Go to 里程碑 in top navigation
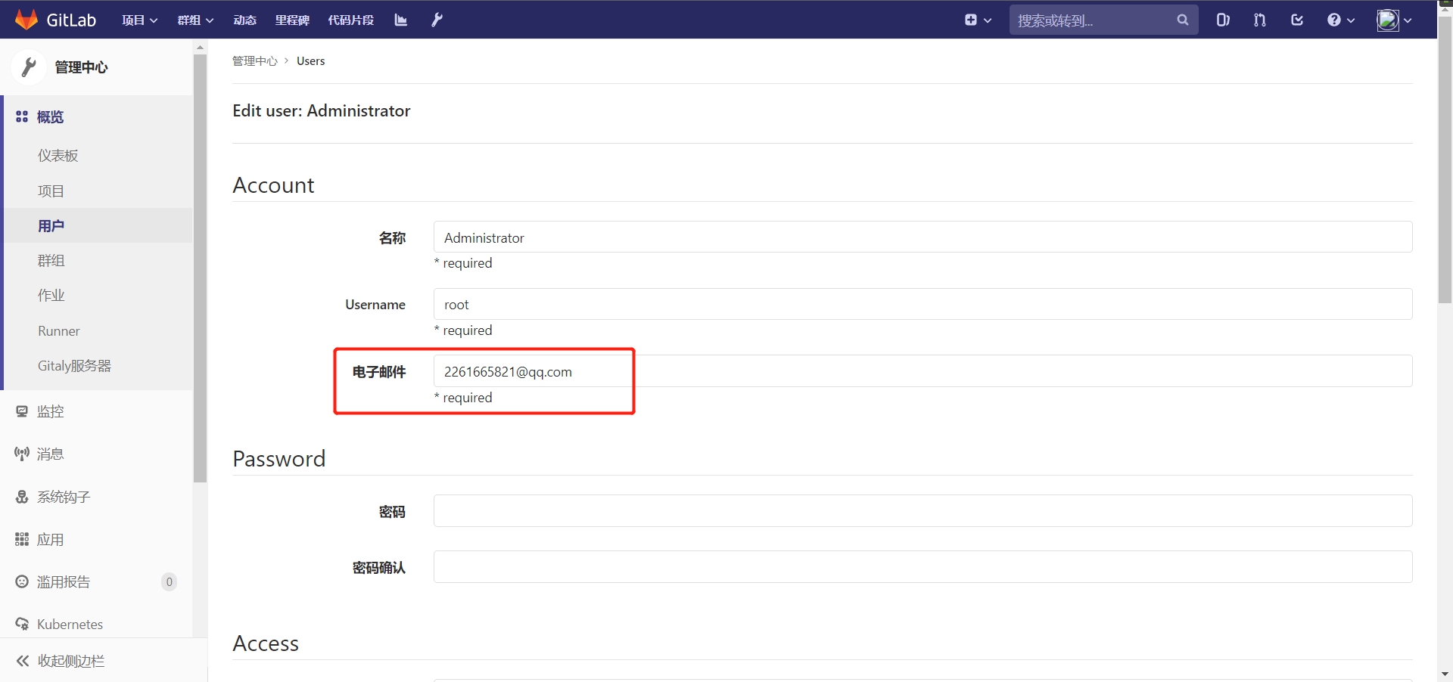The image size is (1453, 682). 291,20
